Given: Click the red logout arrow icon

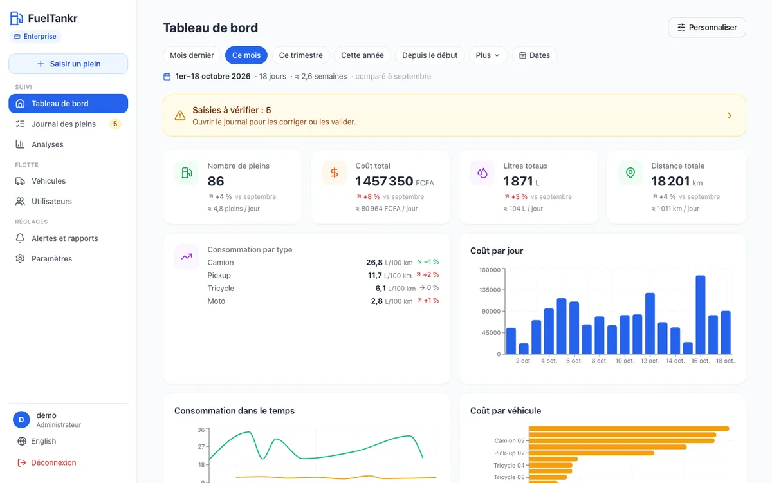Looking at the screenshot, I should pos(22,462).
